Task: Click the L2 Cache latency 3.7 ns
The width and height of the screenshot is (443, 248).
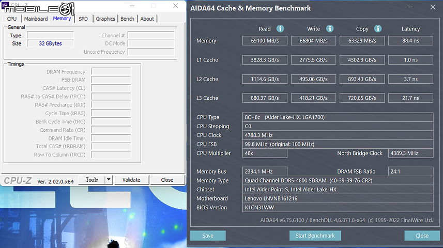Action: click(x=410, y=79)
